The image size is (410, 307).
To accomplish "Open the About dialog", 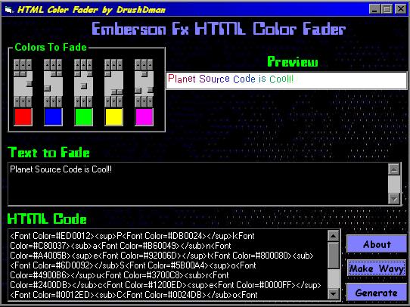I will 376,244.
